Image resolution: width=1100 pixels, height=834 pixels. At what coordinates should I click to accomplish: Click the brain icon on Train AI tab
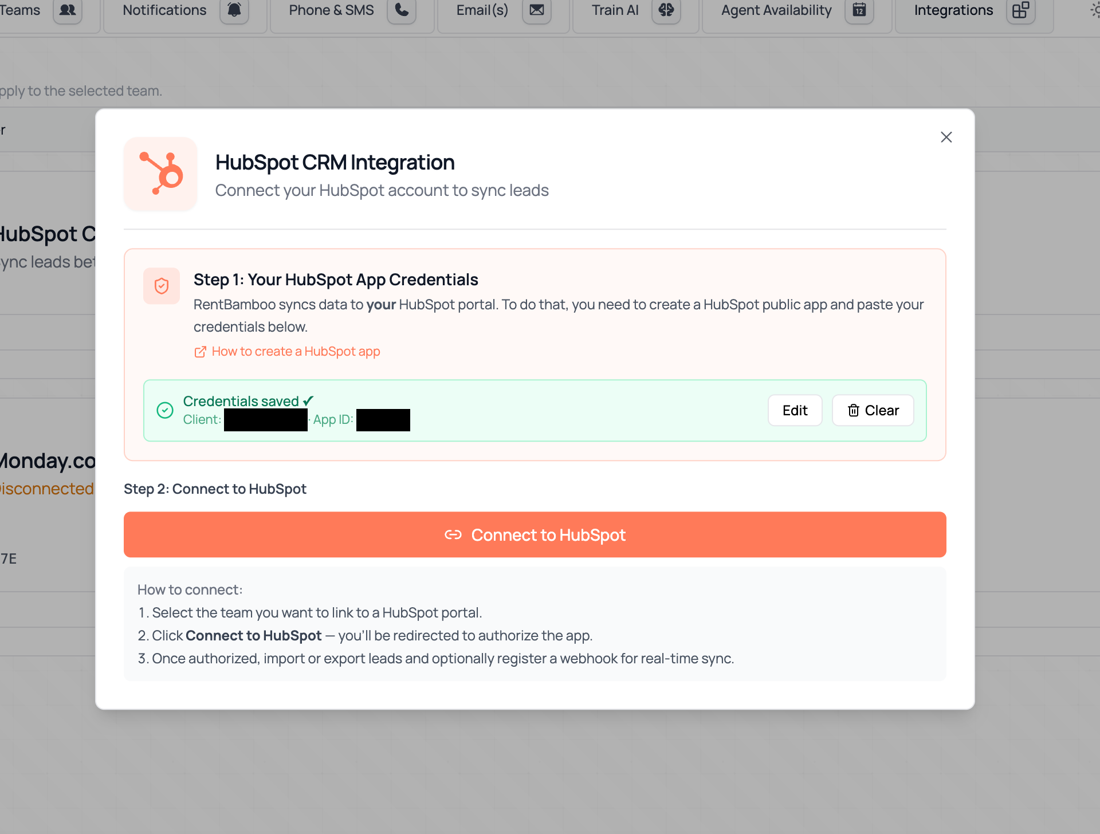tap(666, 10)
